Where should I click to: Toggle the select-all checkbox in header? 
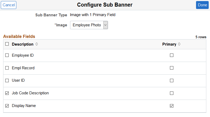click(x=7, y=44)
